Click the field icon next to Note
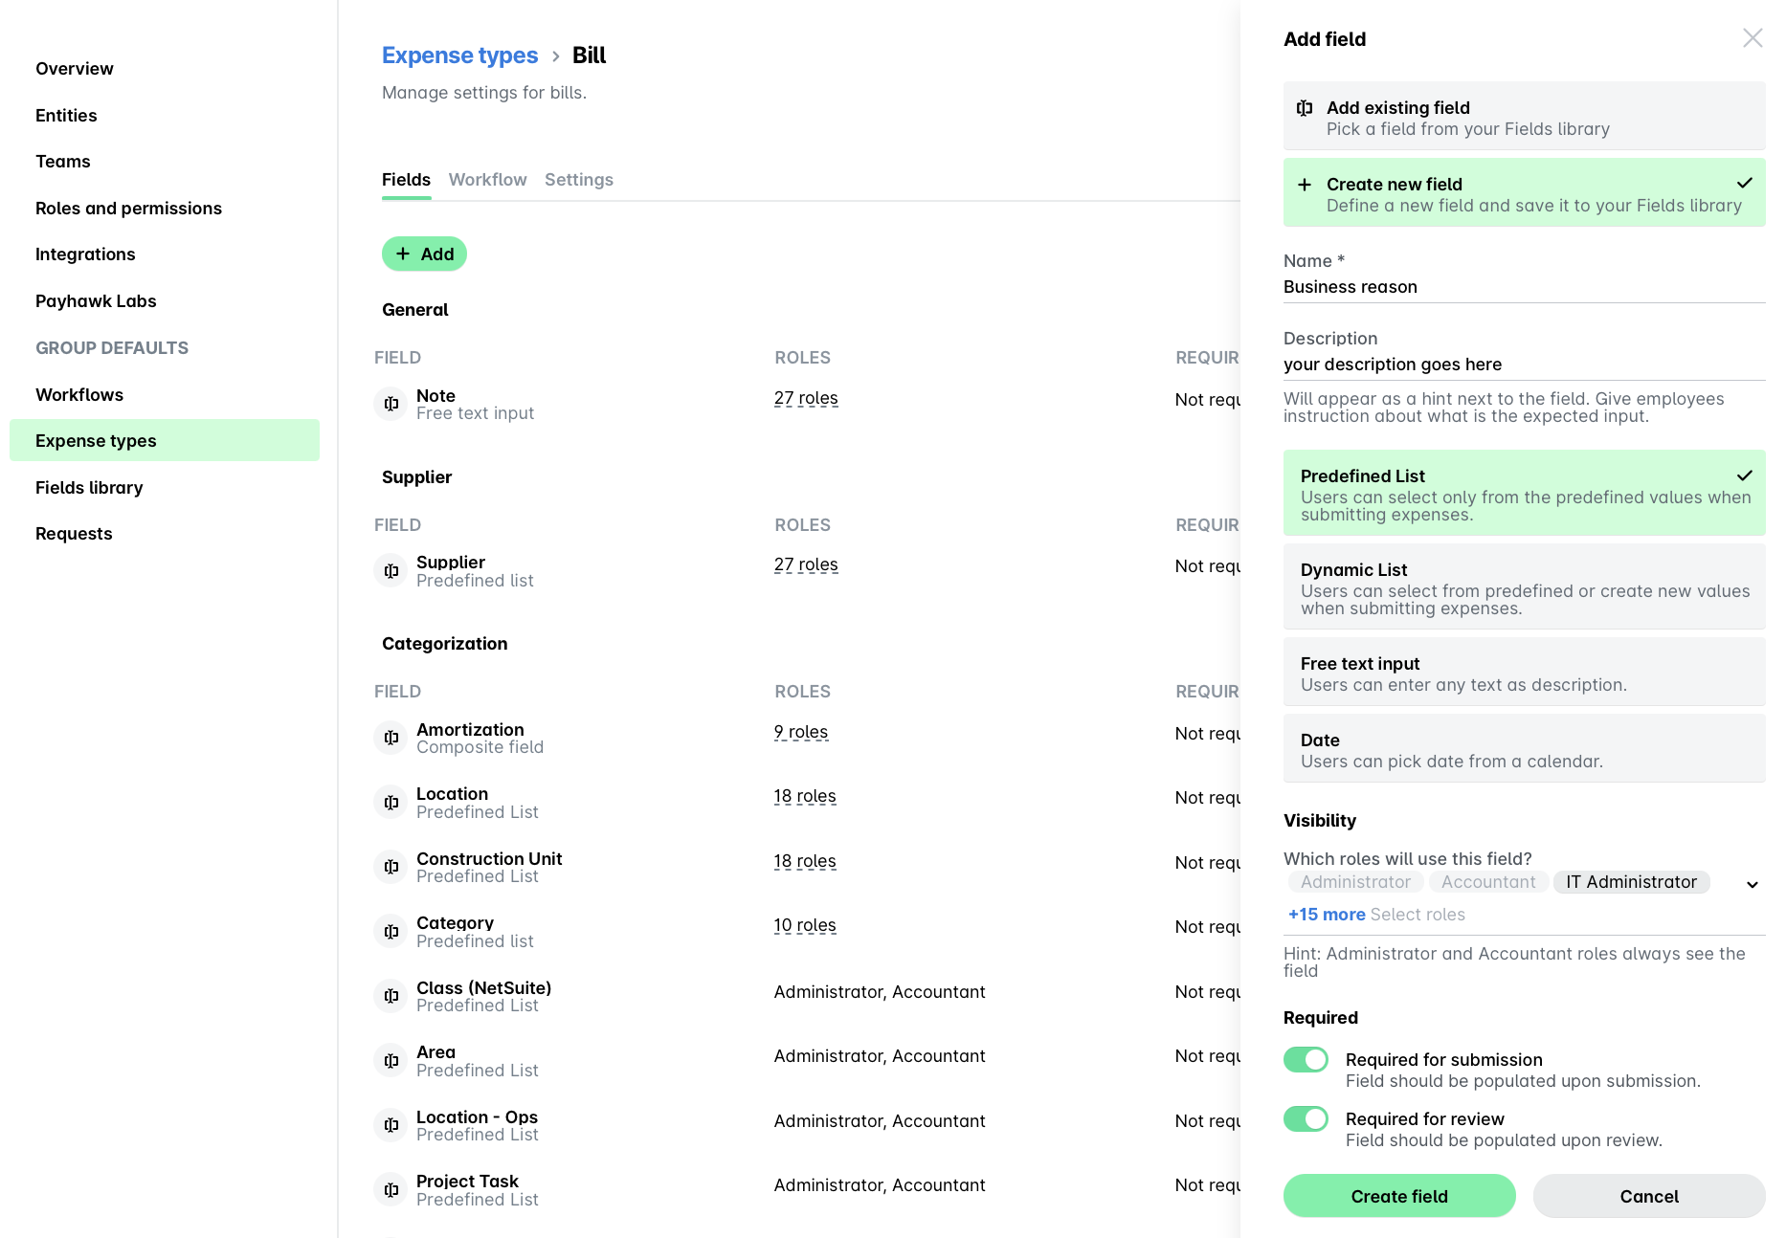Screen dimensions: 1786x1238 click(391, 404)
